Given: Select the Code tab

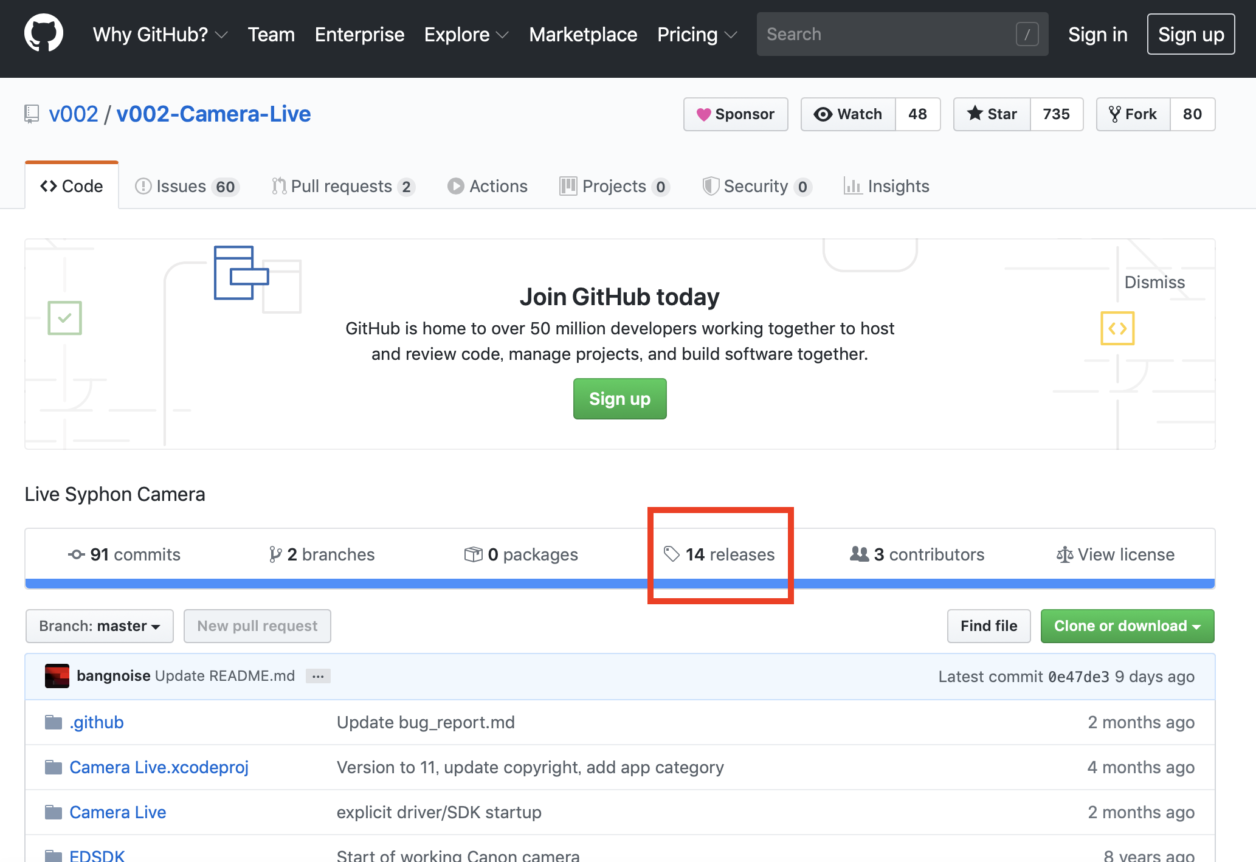Looking at the screenshot, I should pos(72,186).
